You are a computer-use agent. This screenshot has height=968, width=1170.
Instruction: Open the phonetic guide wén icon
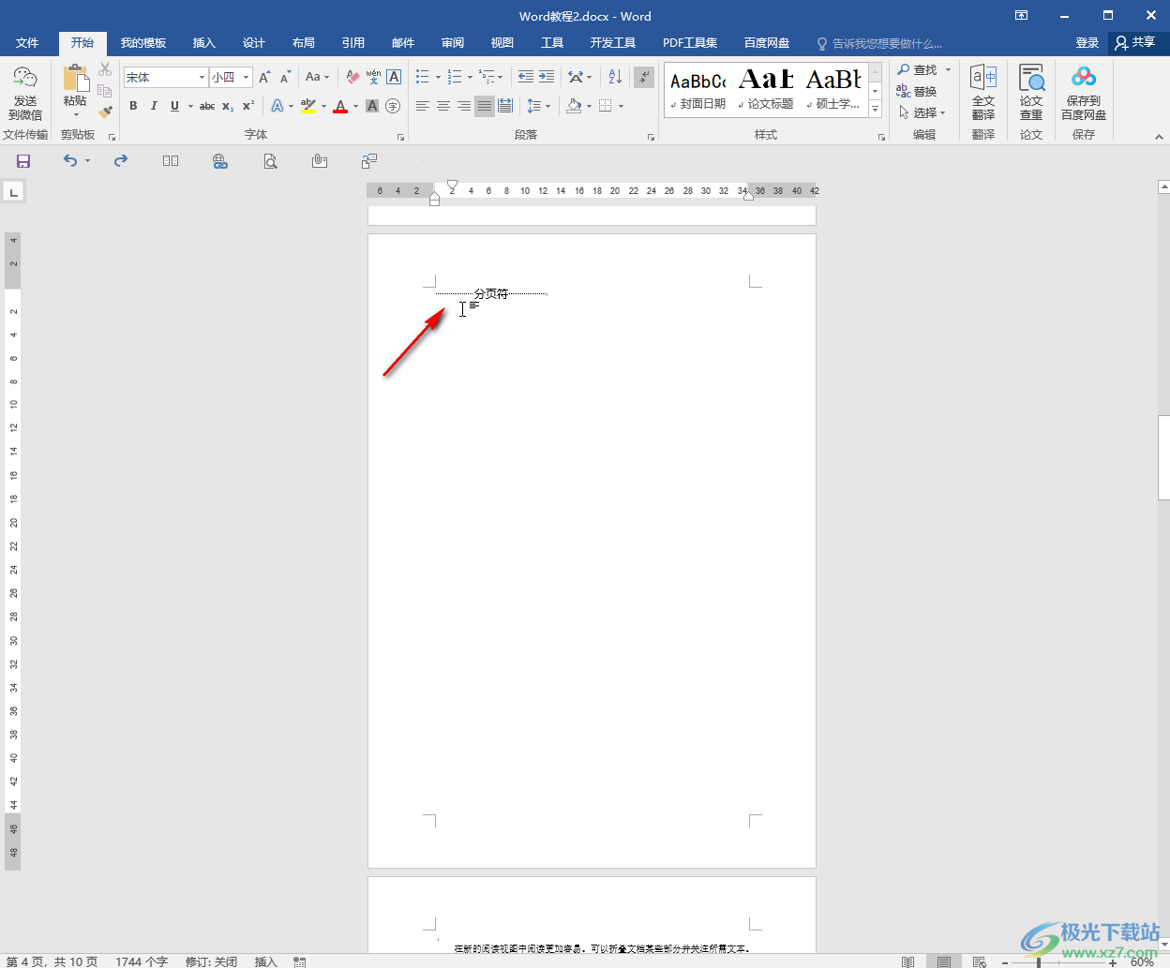373,77
